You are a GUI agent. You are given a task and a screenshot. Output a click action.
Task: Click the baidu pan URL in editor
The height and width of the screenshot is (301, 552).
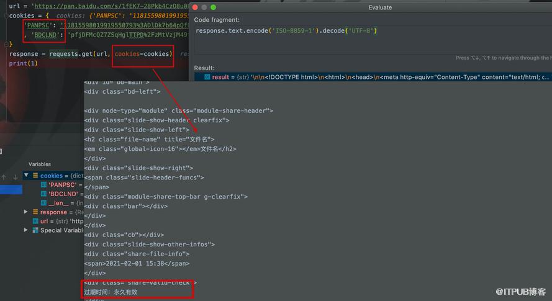point(111,6)
